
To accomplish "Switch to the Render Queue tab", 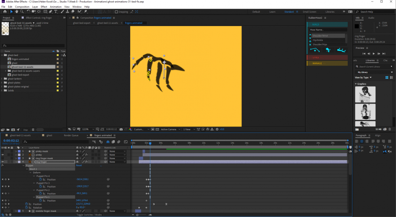I will coord(71,135).
